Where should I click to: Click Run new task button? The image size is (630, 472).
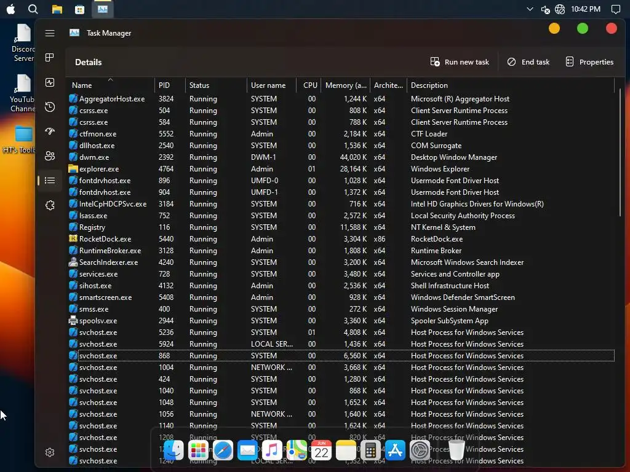460,62
